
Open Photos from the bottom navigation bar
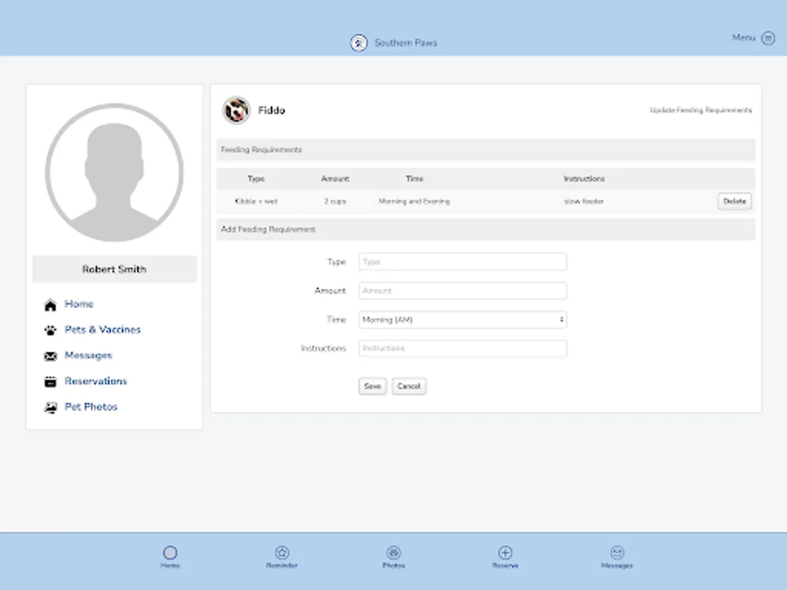393,553
